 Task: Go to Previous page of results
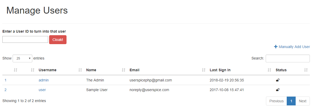point(276,101)
